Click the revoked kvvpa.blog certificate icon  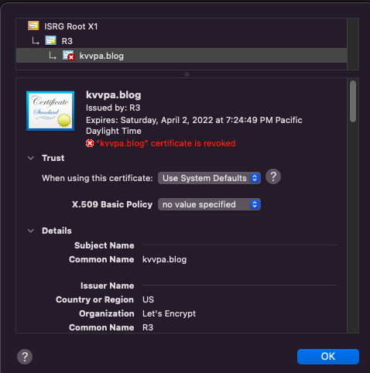click(x=68, y=56)
